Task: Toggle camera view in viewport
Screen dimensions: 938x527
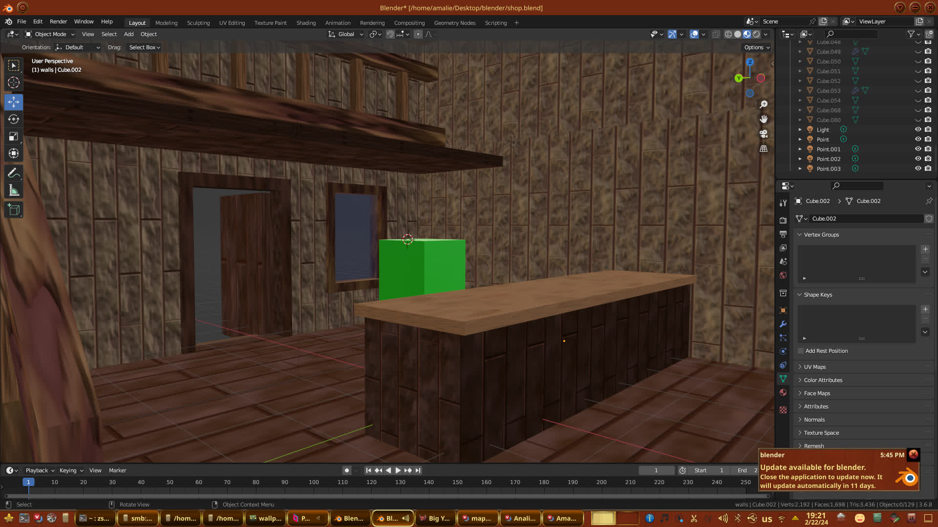Action: click(764, 134)
